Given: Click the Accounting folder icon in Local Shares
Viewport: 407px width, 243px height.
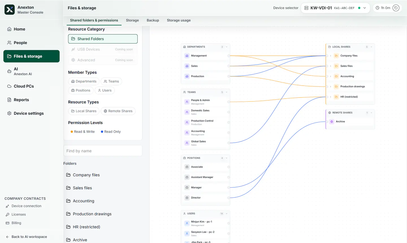Looking at the screenshot, I should (336, 76).
